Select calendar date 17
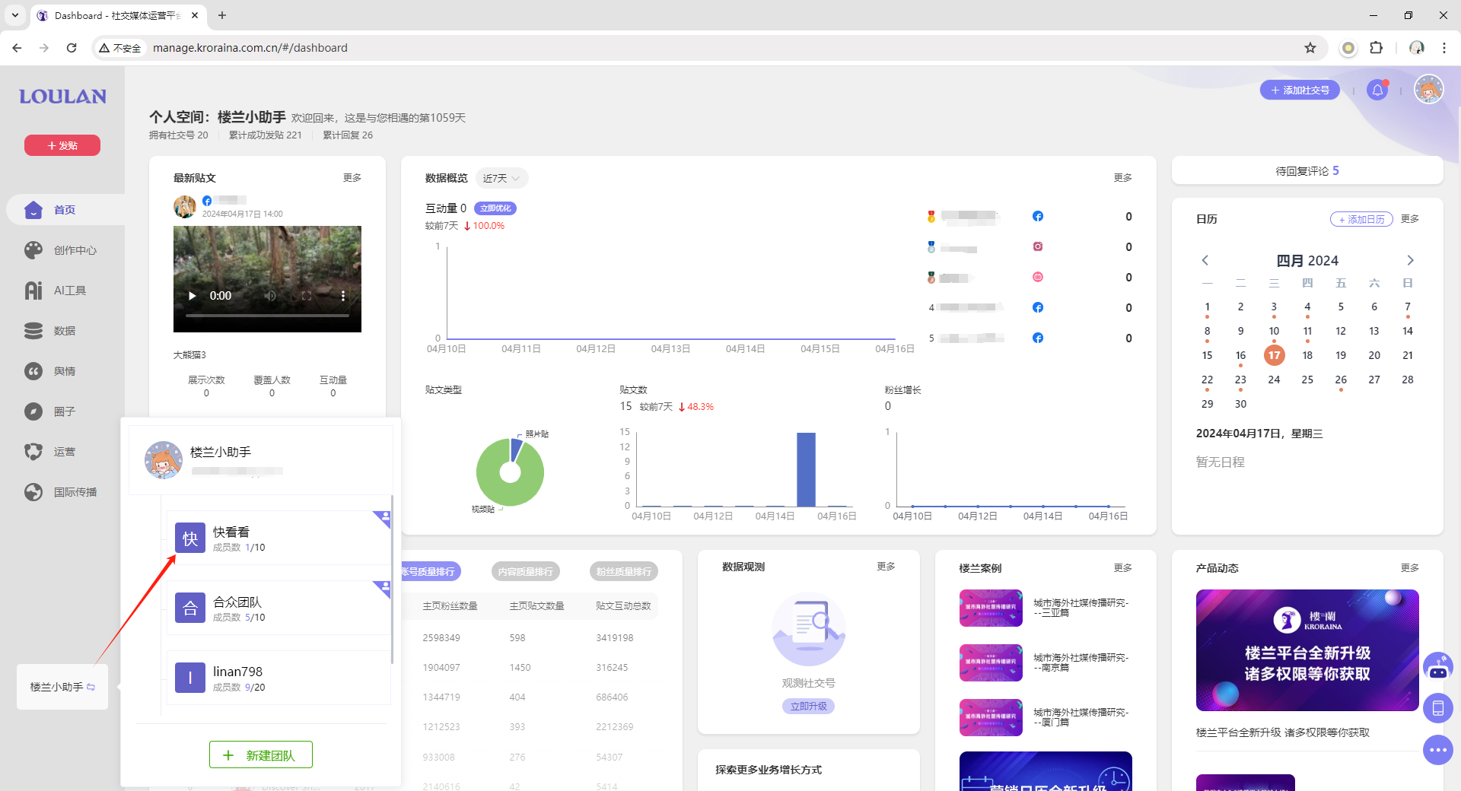Screen dimensions: 1461x791 click(1274, 355)
